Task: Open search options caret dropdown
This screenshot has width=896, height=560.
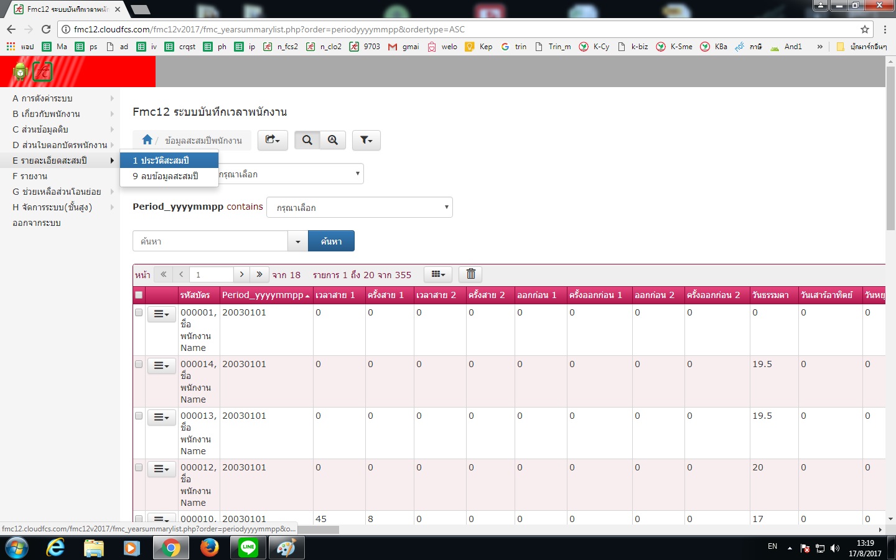Action: [x=297, y=241]
